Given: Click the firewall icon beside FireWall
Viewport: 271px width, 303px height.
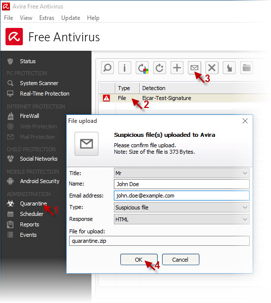Looking at the screenshot, I should [x=10, y=116].
